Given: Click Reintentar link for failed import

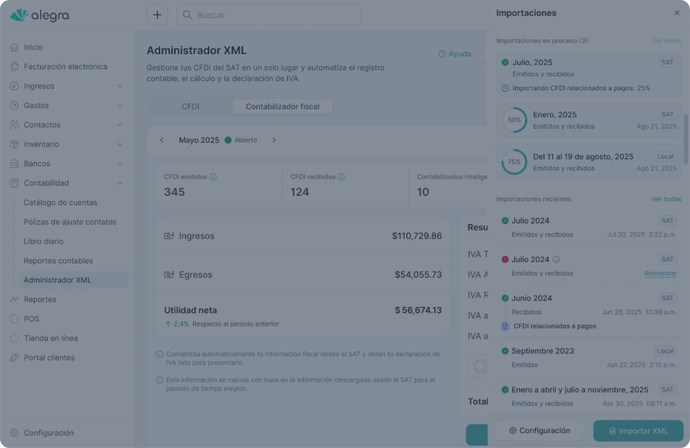Looking at the screenshot, I should click(x=660, y=273).
